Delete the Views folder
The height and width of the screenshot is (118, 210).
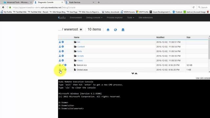tap(63, 60)
